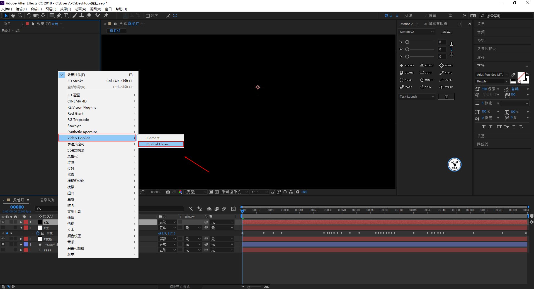Select the Roto Brush tool
The height and width of the screenshot is (289, 534).
click(98, 16)
